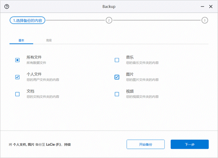Click the 开始备份 button

(146, 144)
